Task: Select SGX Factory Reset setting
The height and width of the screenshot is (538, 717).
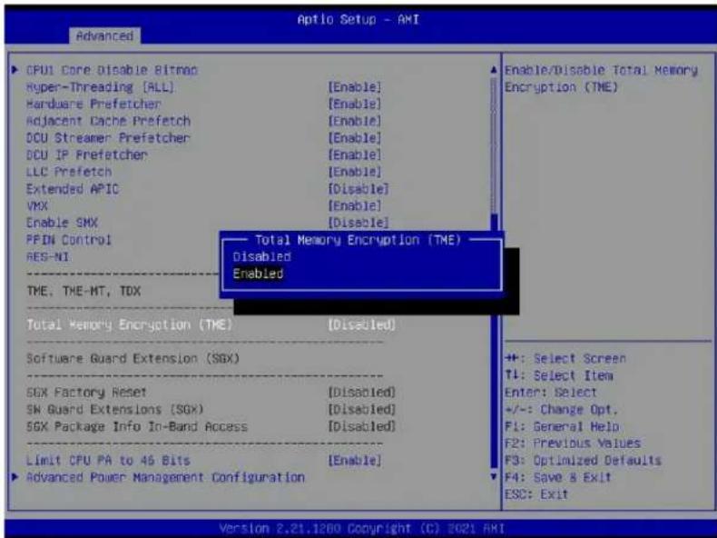Action: tap(86, 392)
